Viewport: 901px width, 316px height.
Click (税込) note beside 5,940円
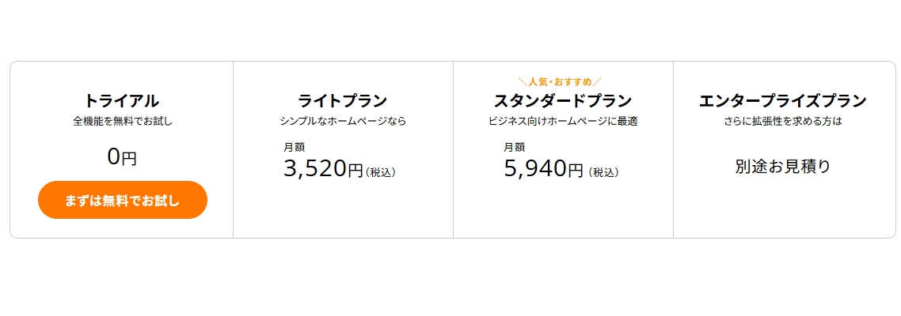click(603, 171)
